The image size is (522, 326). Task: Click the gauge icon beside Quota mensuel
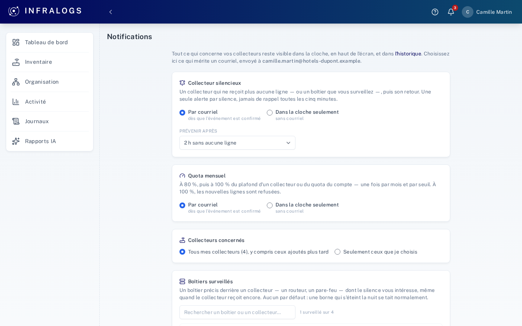click(x=182, y=176)
